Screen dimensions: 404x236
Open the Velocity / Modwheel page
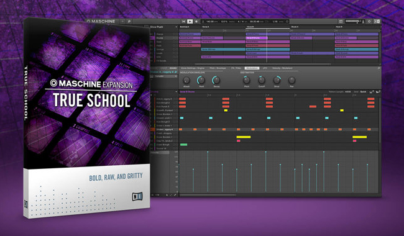click(282, 68)
